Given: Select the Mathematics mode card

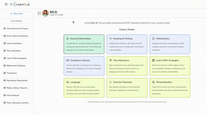Looking at the screenshot, I should click(x=170, y=44).
